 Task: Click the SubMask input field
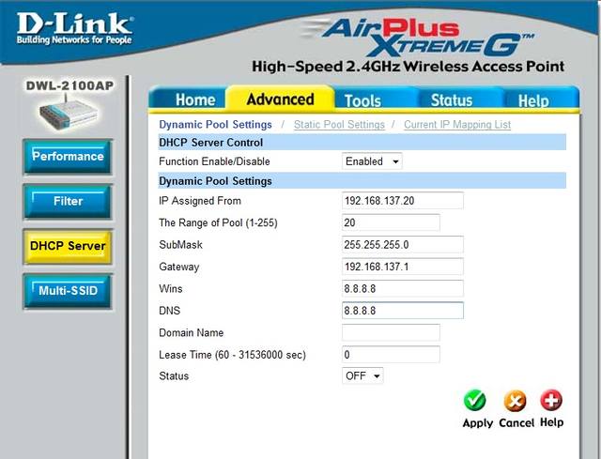403,244
